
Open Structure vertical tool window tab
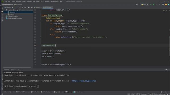click(x=2, y=77)
